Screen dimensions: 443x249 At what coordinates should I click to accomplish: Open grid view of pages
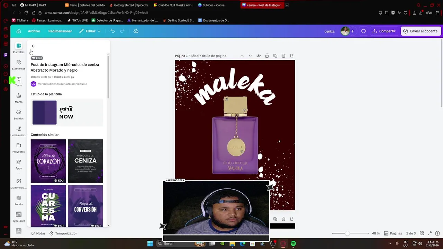click(422, 233)
